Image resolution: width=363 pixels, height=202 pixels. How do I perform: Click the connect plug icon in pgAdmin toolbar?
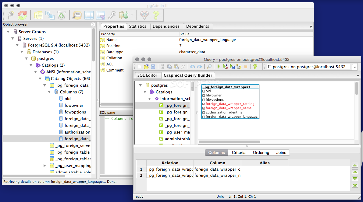[11, 15]
